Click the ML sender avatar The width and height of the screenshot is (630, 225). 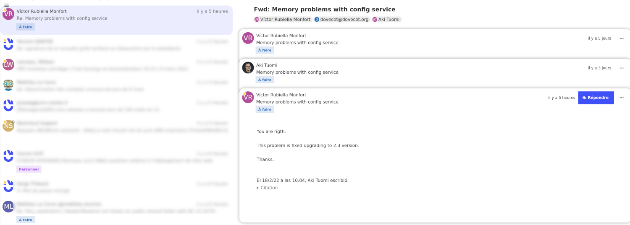click(8, 206)
